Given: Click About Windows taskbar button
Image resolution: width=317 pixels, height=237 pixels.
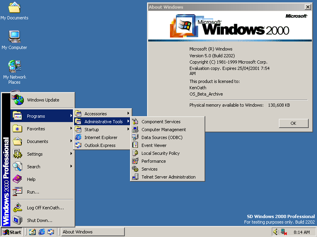Looking at the screenshot, I should pyautogui.click(x=93, y=232).
